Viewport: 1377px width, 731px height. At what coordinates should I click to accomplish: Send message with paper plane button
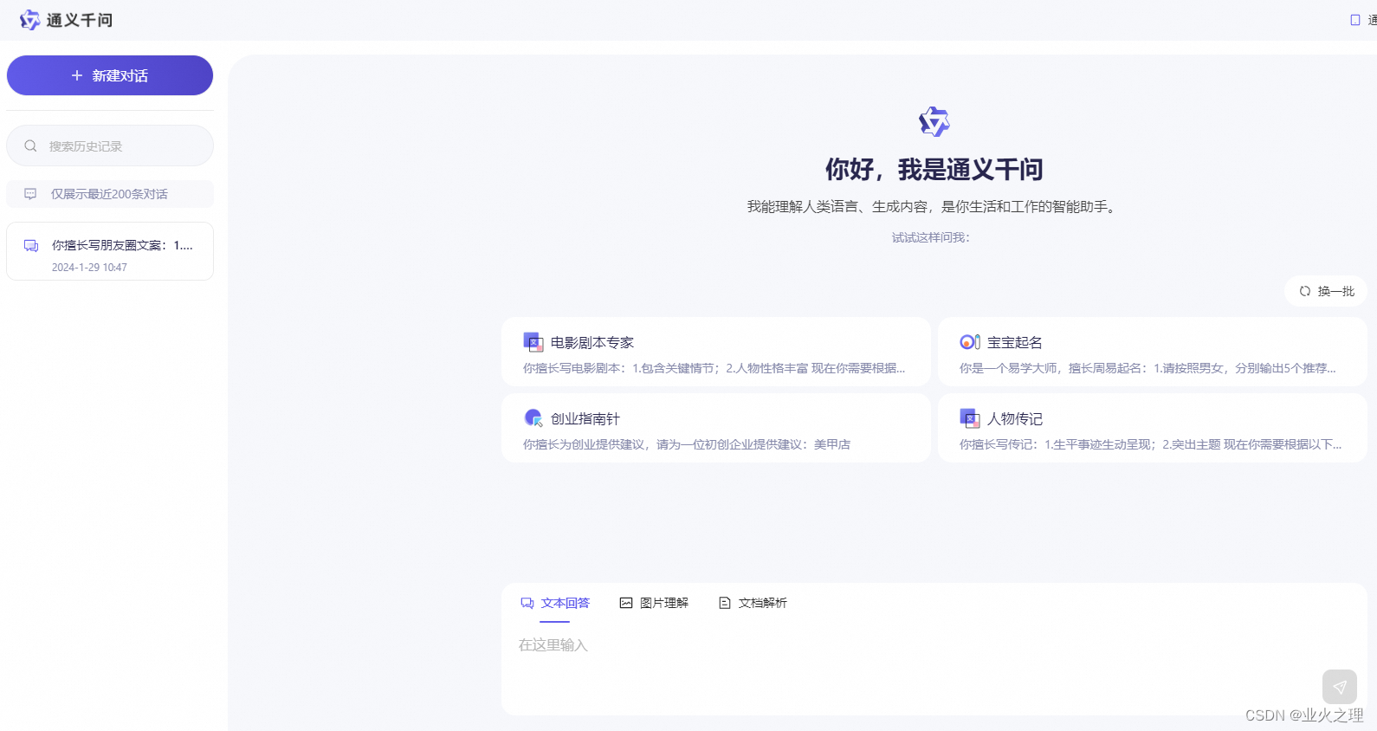[1340, 687]
